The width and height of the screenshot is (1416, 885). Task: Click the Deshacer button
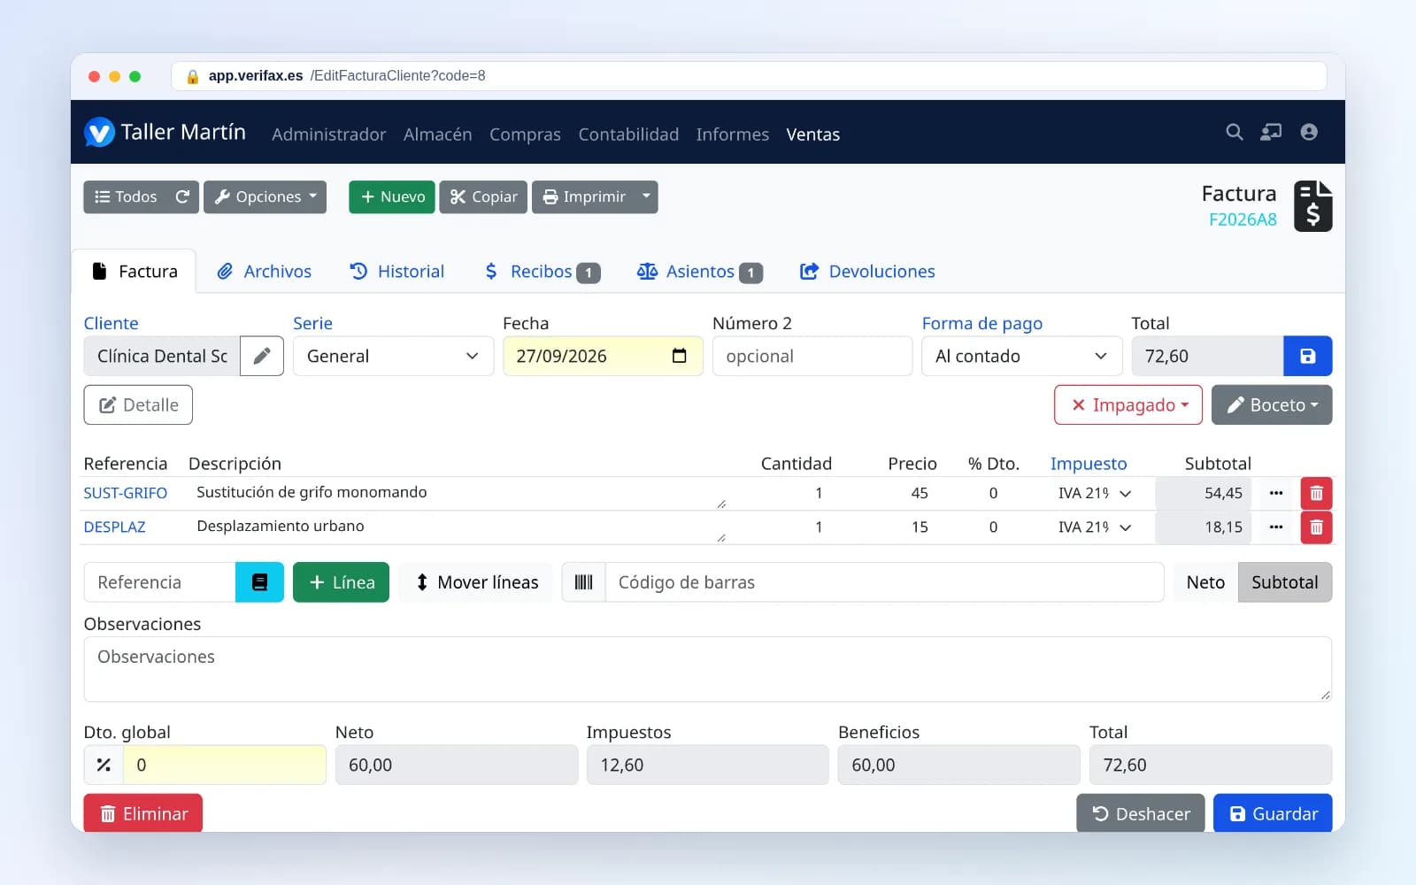tap(1141, 813)
